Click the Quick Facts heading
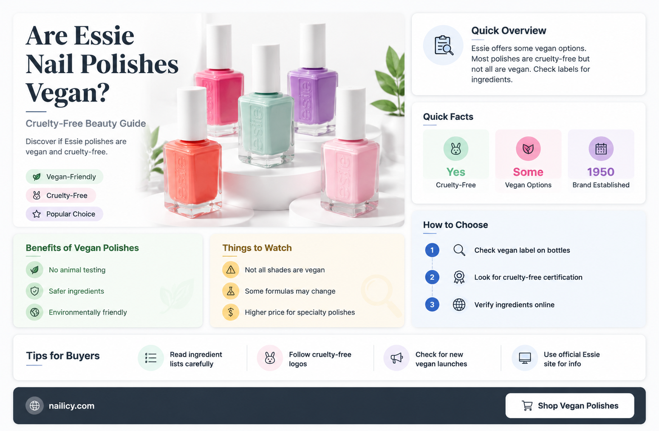This screenshot has height=431, width=659. (x=448, y=116)
